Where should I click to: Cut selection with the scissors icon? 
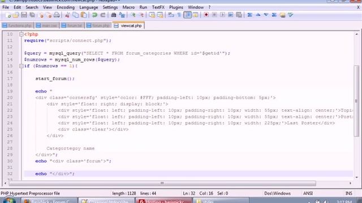(67, 15)
